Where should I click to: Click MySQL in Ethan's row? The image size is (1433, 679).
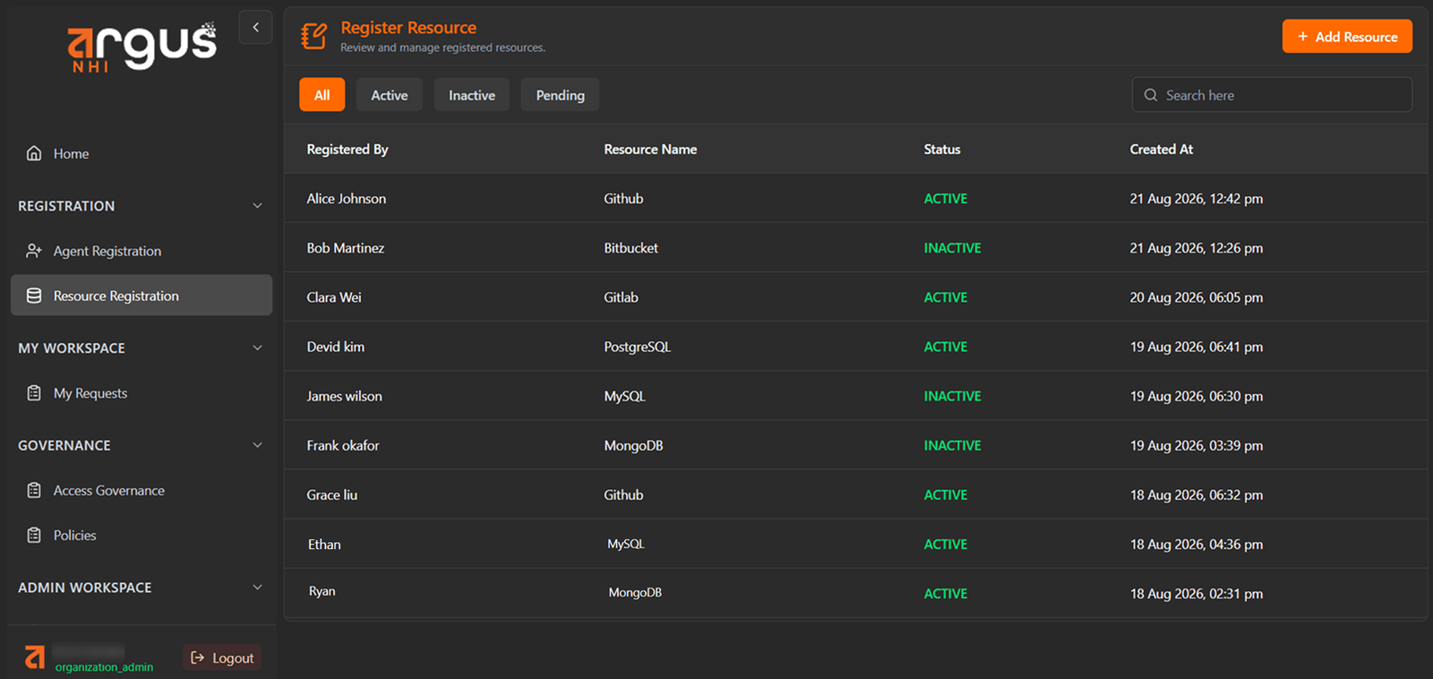[626, 544]
